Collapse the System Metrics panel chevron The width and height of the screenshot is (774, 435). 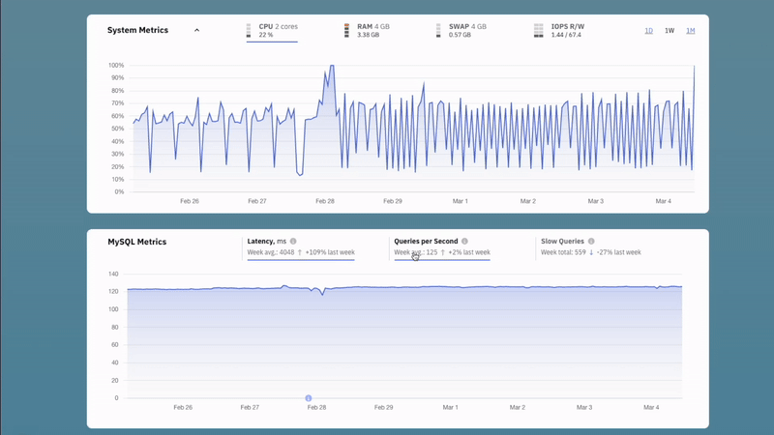pos(196,31)
